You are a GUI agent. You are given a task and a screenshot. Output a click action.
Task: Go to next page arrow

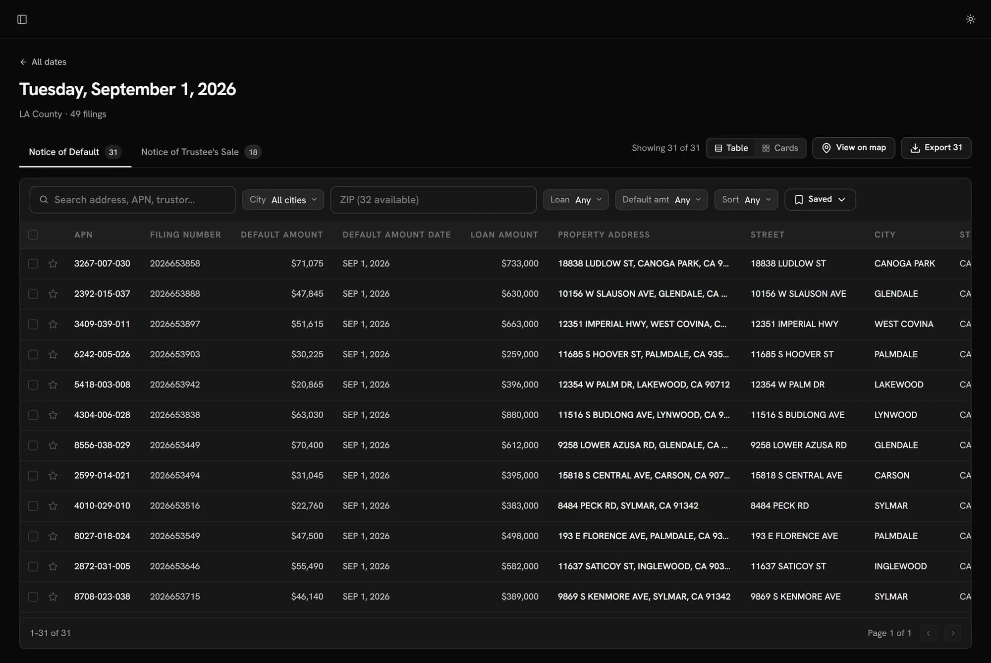952,633
